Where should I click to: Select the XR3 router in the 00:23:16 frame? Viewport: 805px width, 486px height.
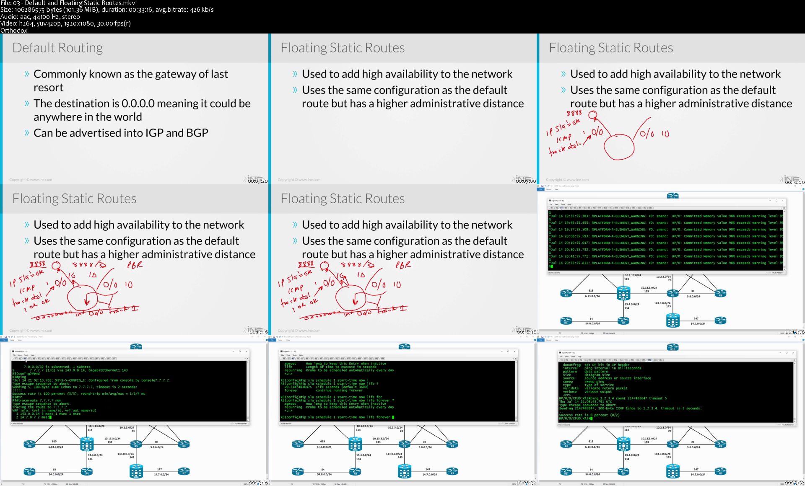click(87, 444)
